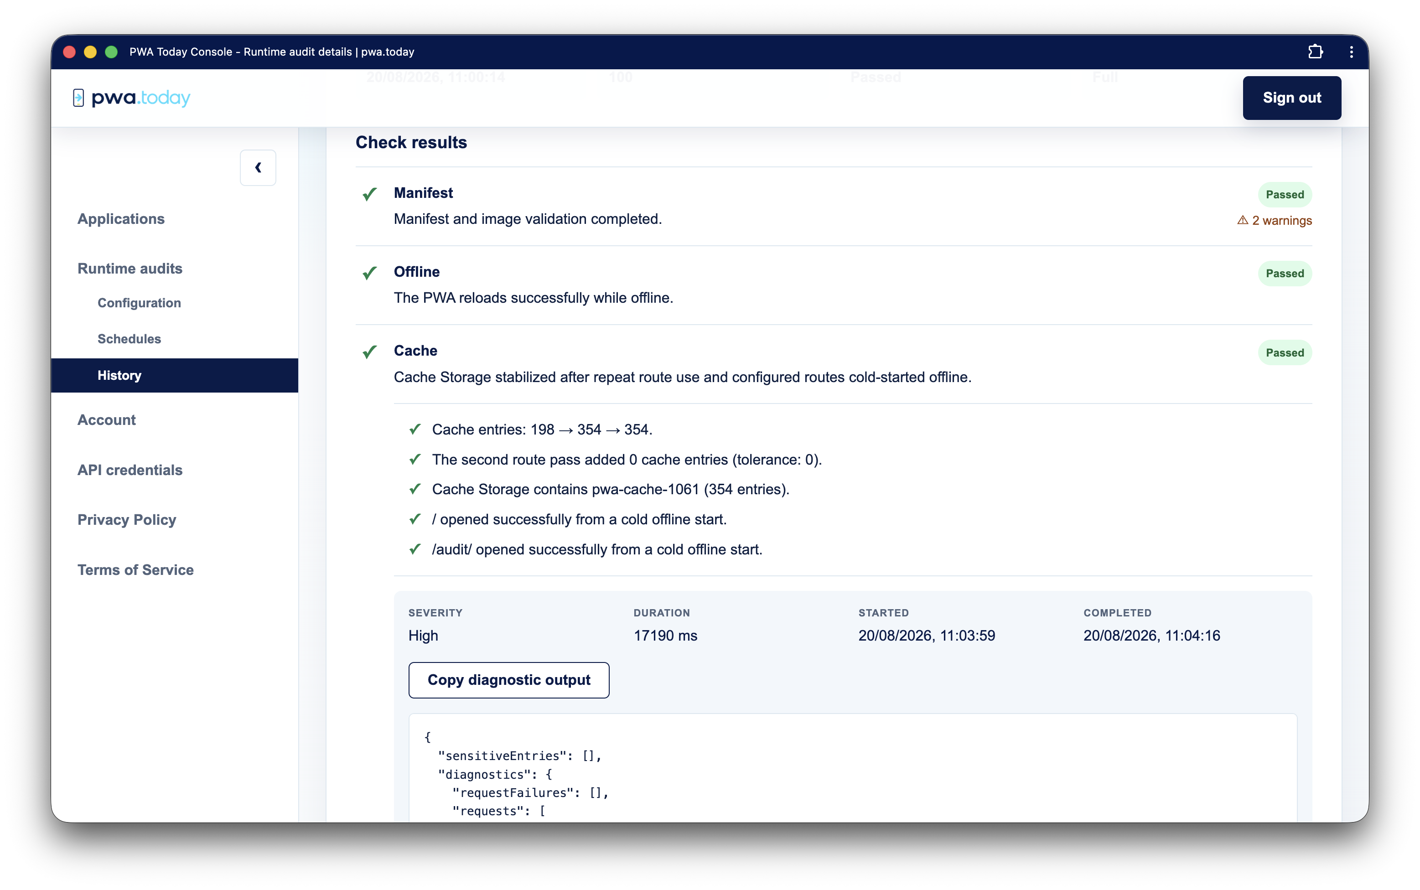Click the checkmark next to Cache entries line
Viewport: 1420px width, 890px height.
pyautogui.click(x=415, y=429)
